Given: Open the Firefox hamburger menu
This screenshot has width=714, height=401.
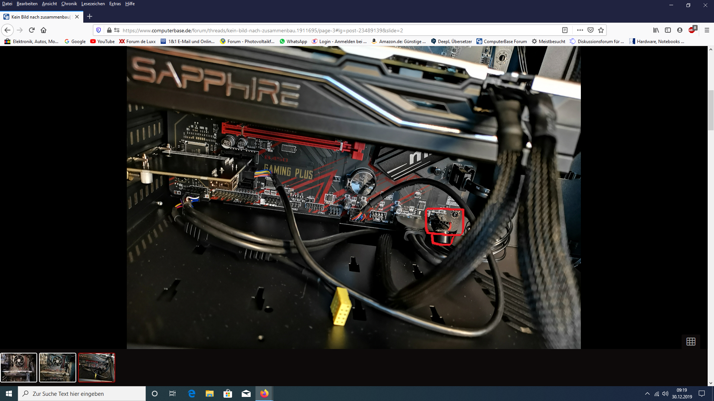Looking at the screenshot, I should tap(707, 30).
